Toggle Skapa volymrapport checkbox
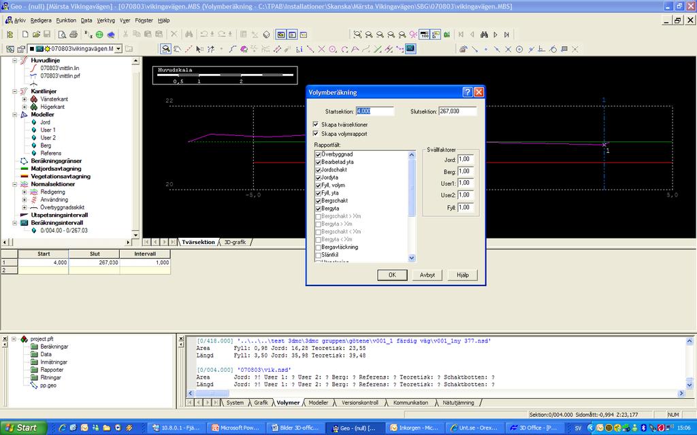The height and width of the screenshot is (435, 697). pyautogui.click(x=316, y=134)
